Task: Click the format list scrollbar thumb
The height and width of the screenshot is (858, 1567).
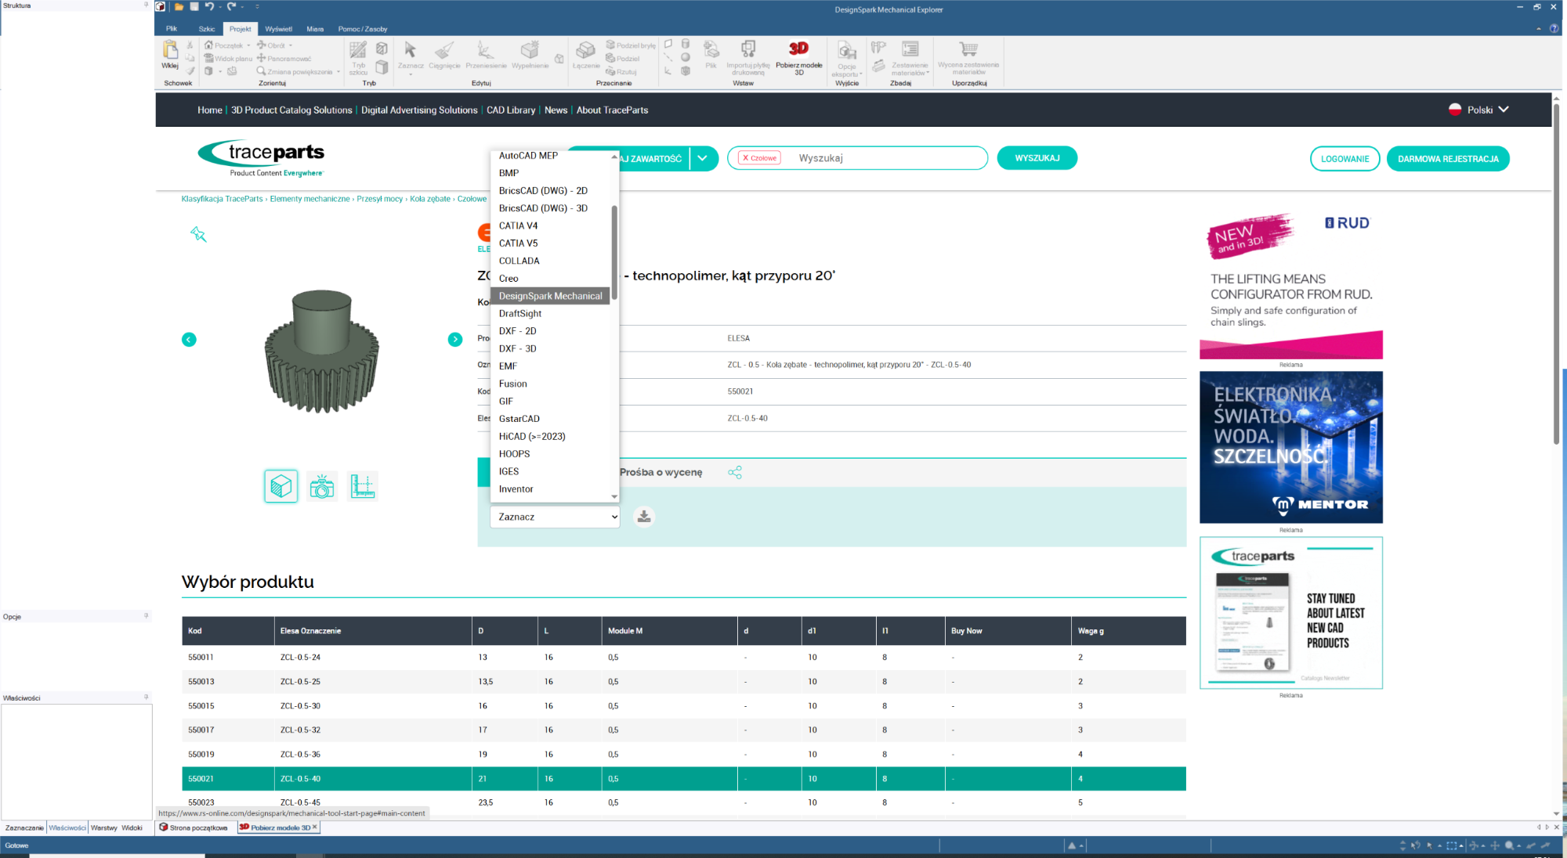Action: pos(614,252)
